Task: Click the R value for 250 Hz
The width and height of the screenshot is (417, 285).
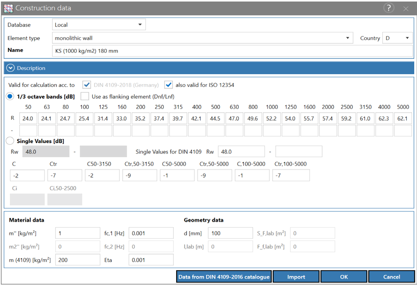Action: (x=159, y=118)
